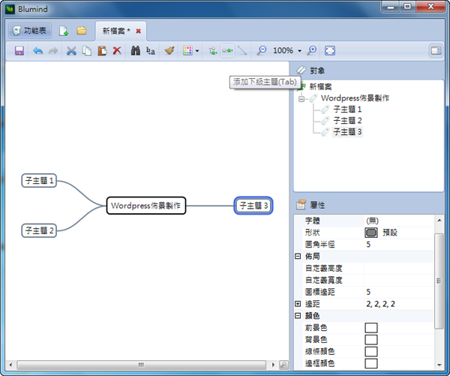The width and height of the screenshot is (450, 376).
Task: Save the document with floppy icon
Action: (x=19, y=51)
